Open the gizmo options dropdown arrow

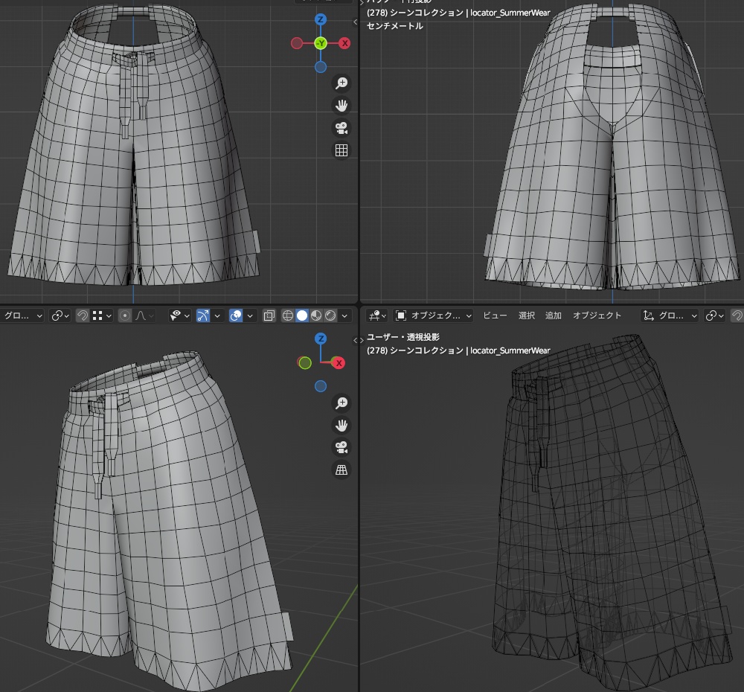point(217,315)
